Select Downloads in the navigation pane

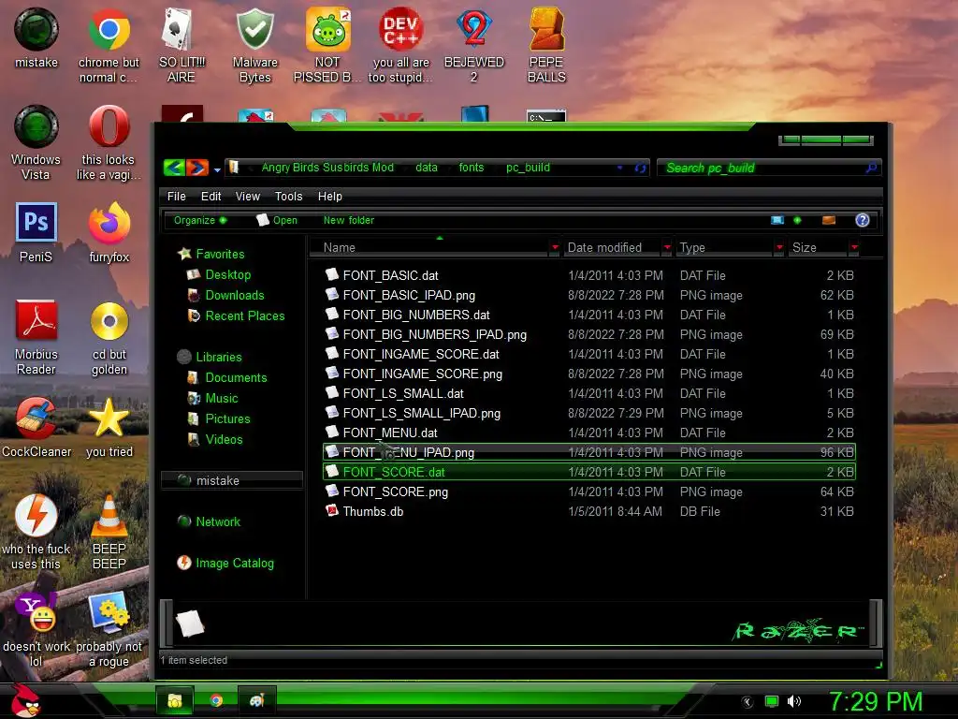tap(235, 295)
